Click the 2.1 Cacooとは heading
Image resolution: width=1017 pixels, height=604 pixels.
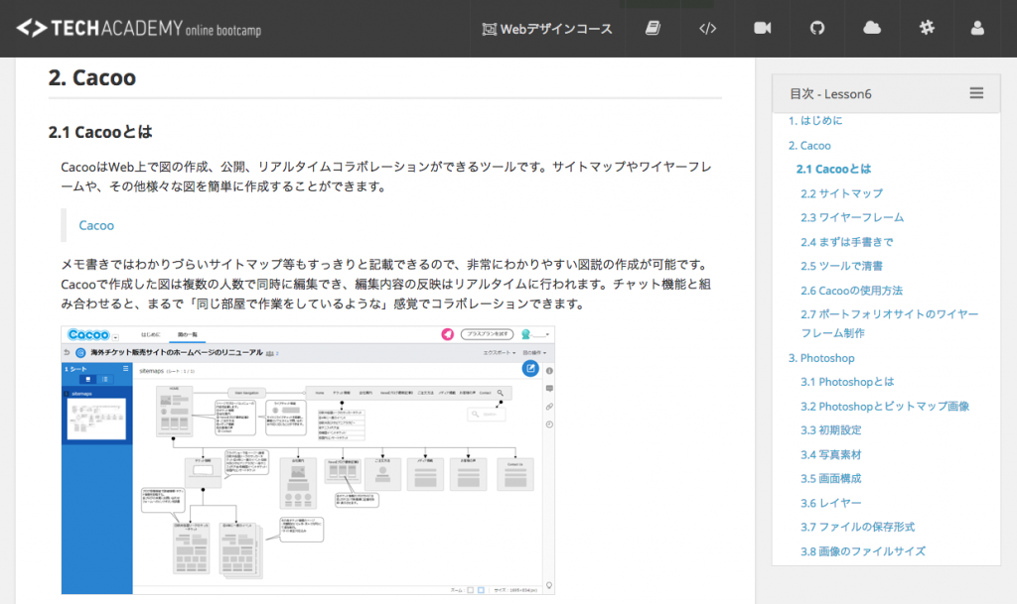click(x=100, y=132)
